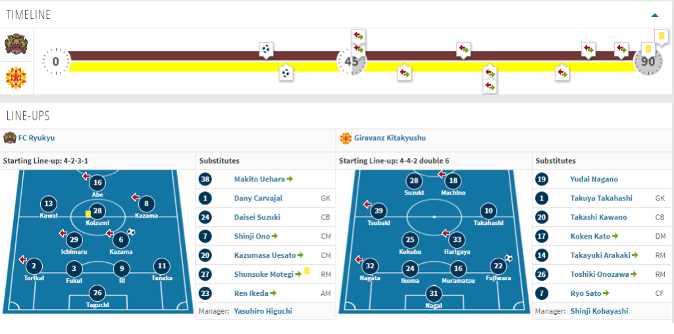
Task: Open the Giravanz Kitakyushu team link
Action: pos(389,138)
